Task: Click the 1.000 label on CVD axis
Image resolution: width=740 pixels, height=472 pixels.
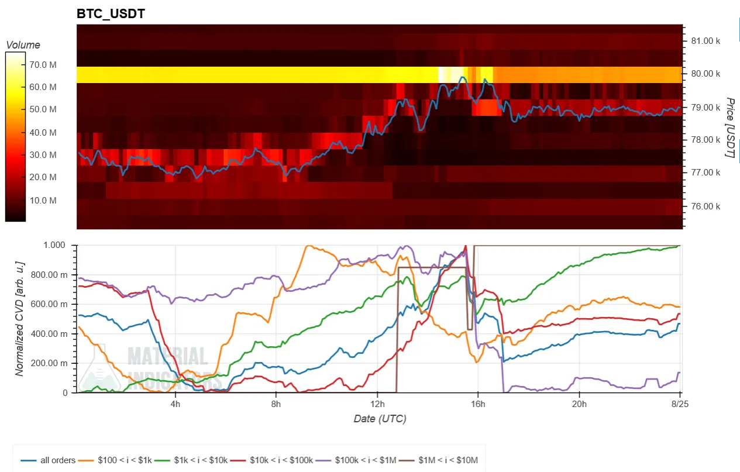Action: pyautogui.click(x=56, y=245)
